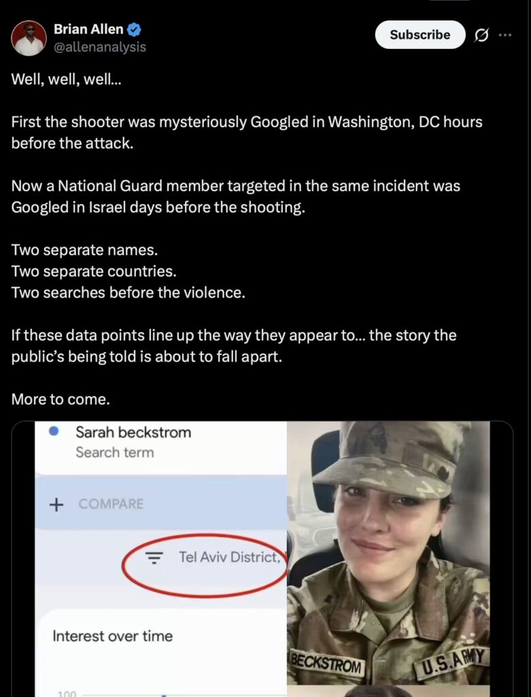Open the three-dot more options menu
This screenshot has width=531, height=697.
pyautogui.click(x=504, y=35)
